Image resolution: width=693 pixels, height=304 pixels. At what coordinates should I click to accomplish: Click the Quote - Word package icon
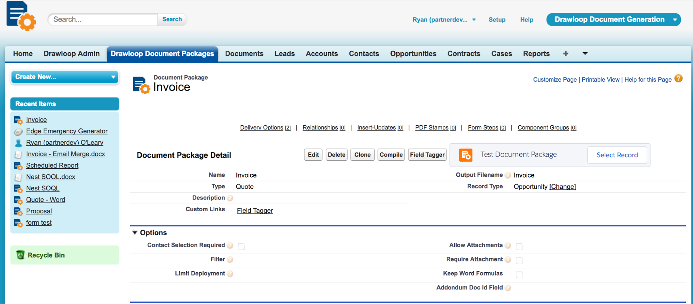coord(18,200)
